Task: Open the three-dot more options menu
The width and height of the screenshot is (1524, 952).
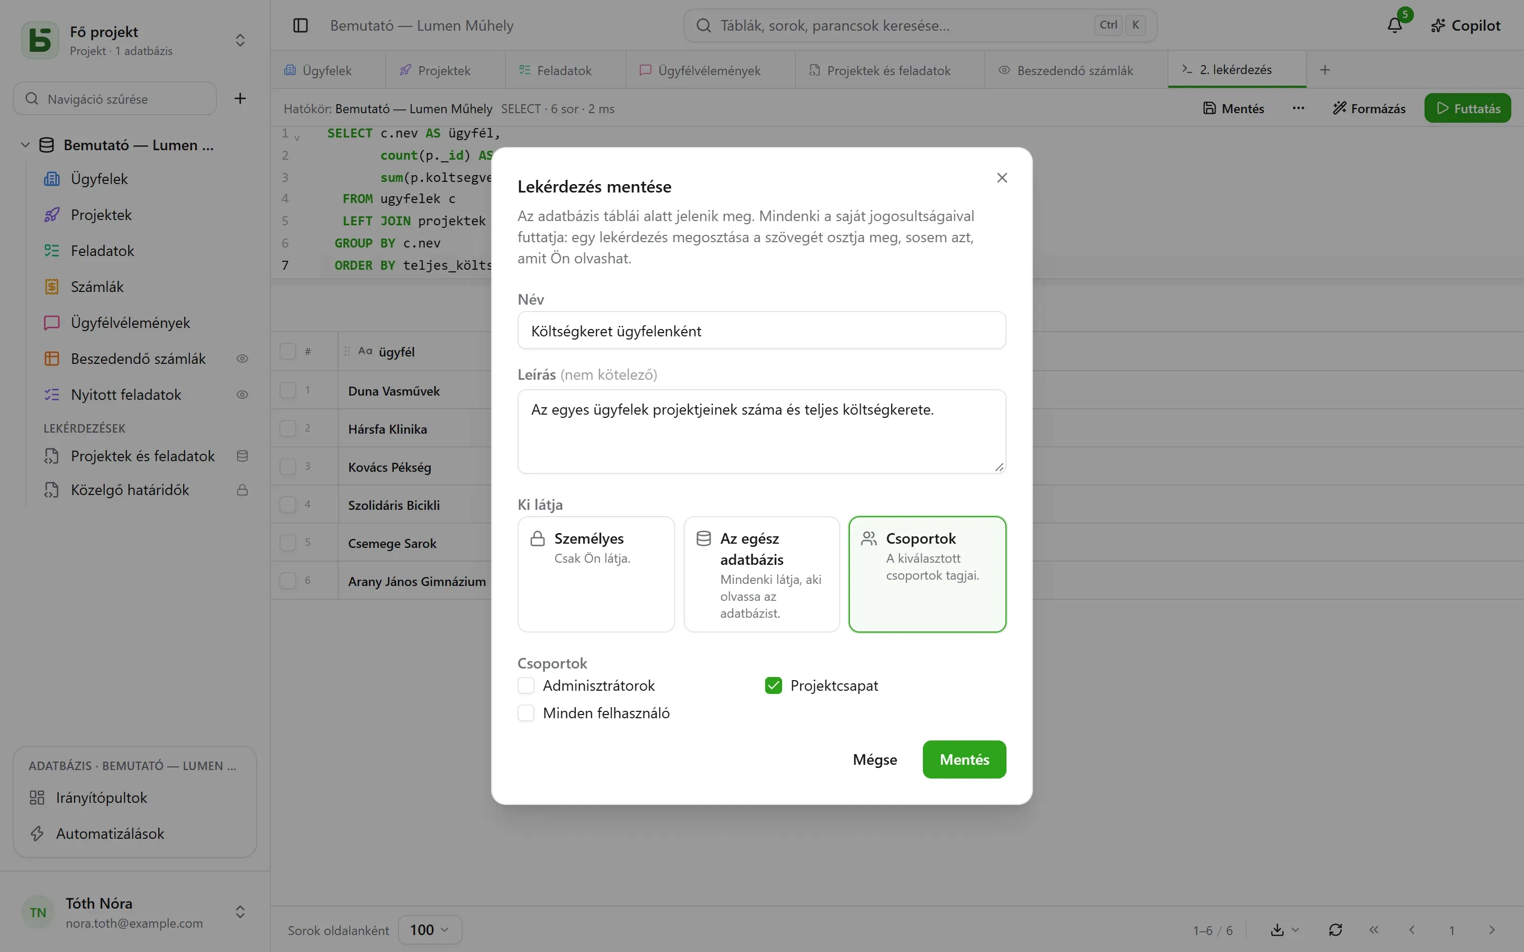Action: [1298, 108]
